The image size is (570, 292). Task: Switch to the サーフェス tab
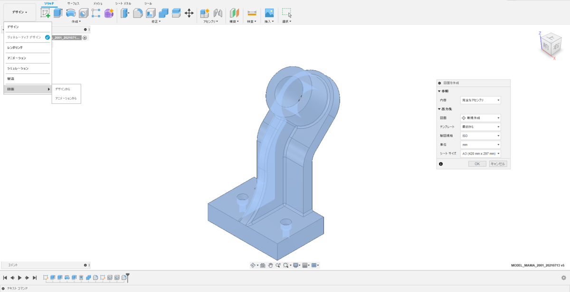coord(73,3)
